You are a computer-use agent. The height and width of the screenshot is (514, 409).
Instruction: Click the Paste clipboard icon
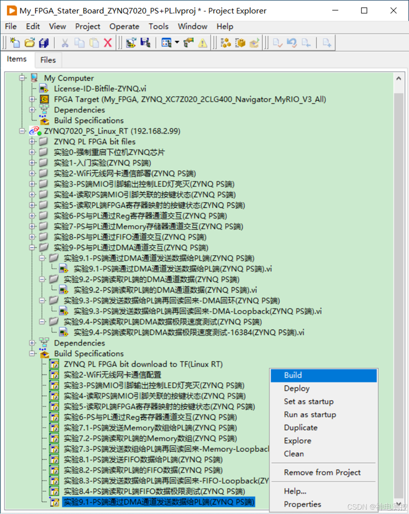pos(94,43)
